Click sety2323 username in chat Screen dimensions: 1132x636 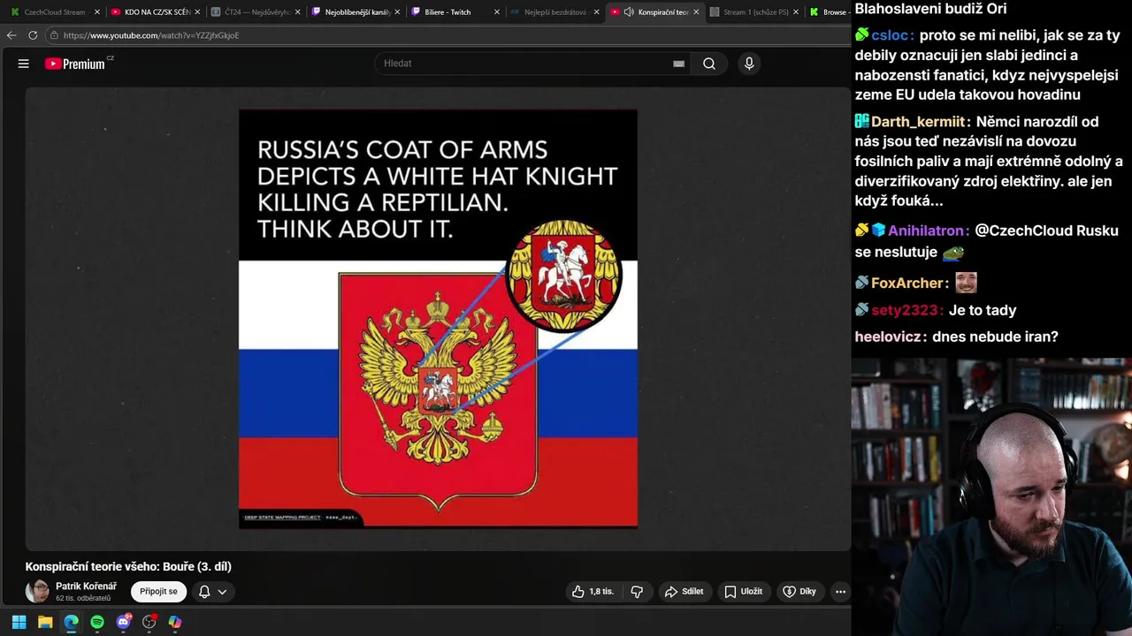tap(904, 310)
